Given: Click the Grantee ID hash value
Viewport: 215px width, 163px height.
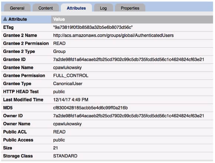Looking at the screenshot, I should click(x=129, y=60).
